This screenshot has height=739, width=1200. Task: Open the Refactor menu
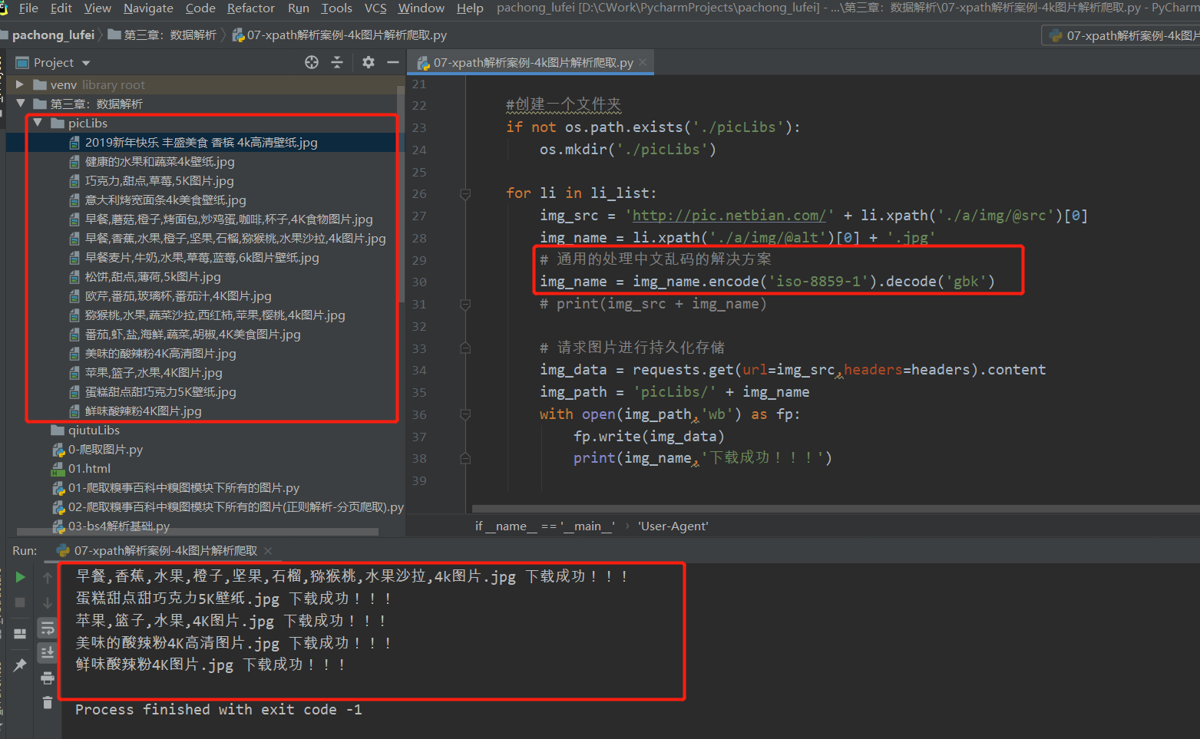[251, 8]
